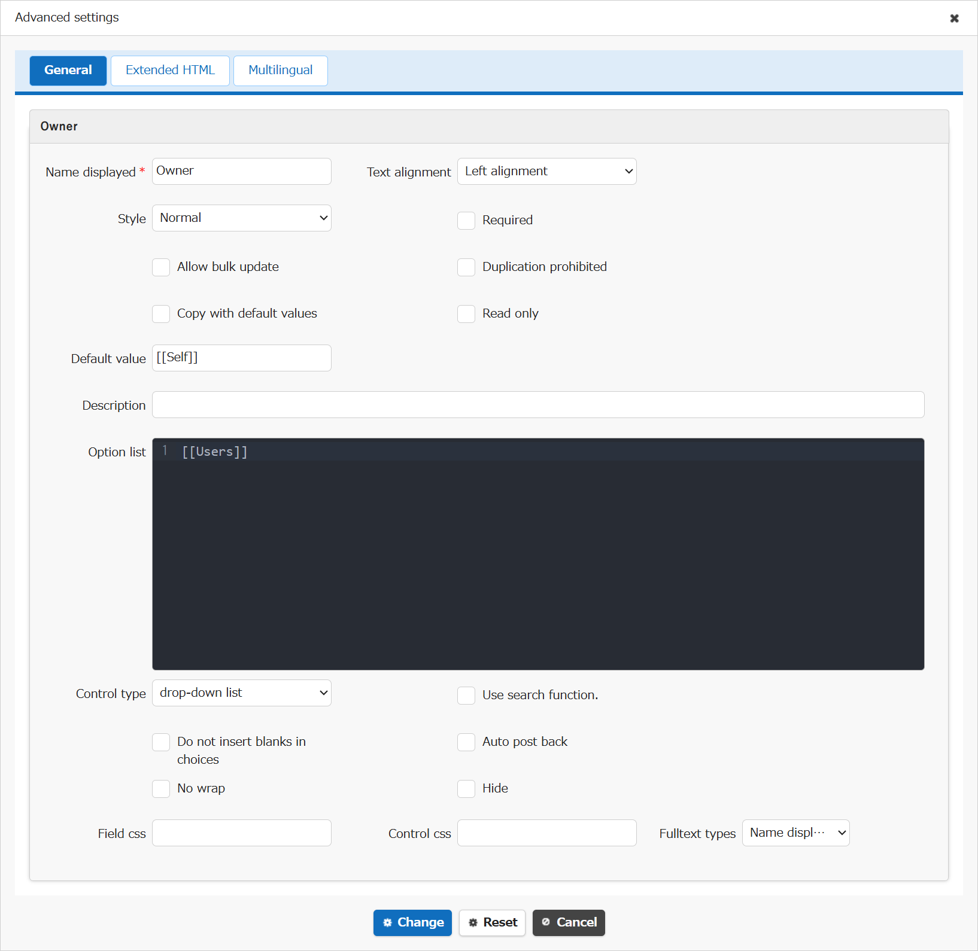The height and width of the screenshot is (951, 978).
Task: Click the Reset button
Action: (x=492, y=922)
